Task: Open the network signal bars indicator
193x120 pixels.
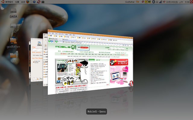Action: tap(160, 2)
